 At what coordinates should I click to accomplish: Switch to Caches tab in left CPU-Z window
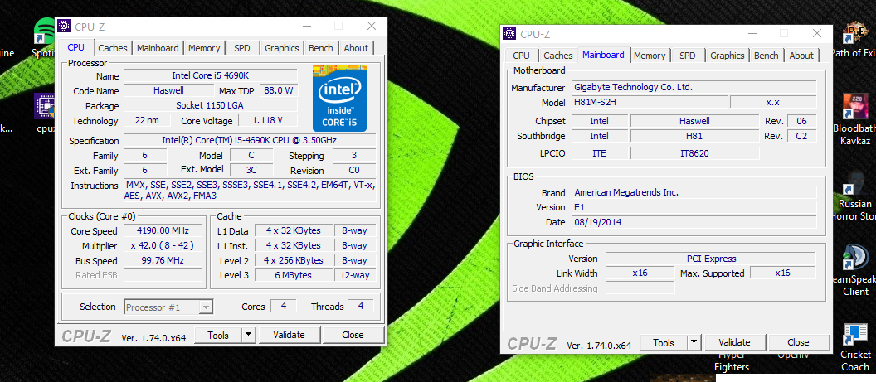coord(113,48)
